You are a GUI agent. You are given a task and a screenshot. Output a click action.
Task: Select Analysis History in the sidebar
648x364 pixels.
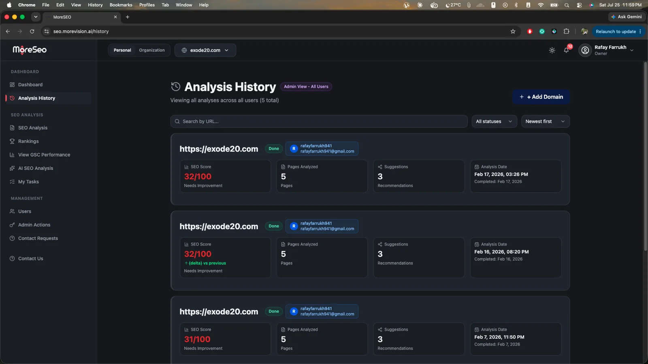pyautogui.click(x=49, y=98)
